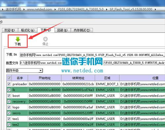
Task: Click start address 0x0000000001d80000
Action: coord(45,96)
